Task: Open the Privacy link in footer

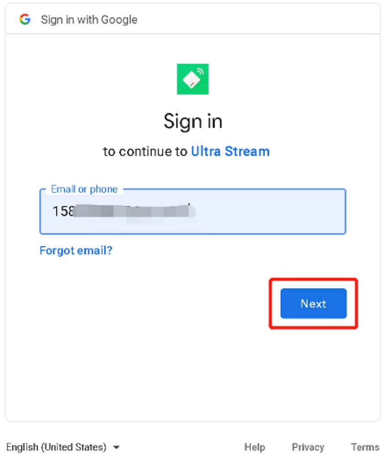Action: click(308, 447)
